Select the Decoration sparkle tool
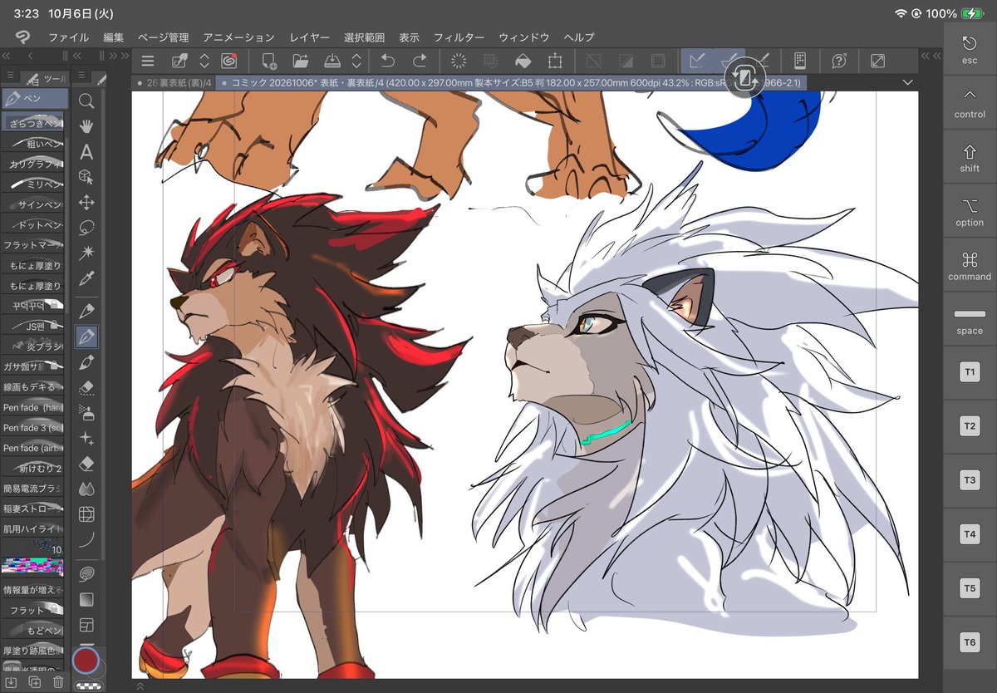This screenshot has height=693, width=997. coord(86,438)
